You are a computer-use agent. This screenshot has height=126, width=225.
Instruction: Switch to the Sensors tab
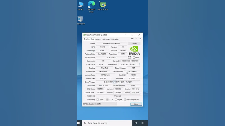coord(98,39)
